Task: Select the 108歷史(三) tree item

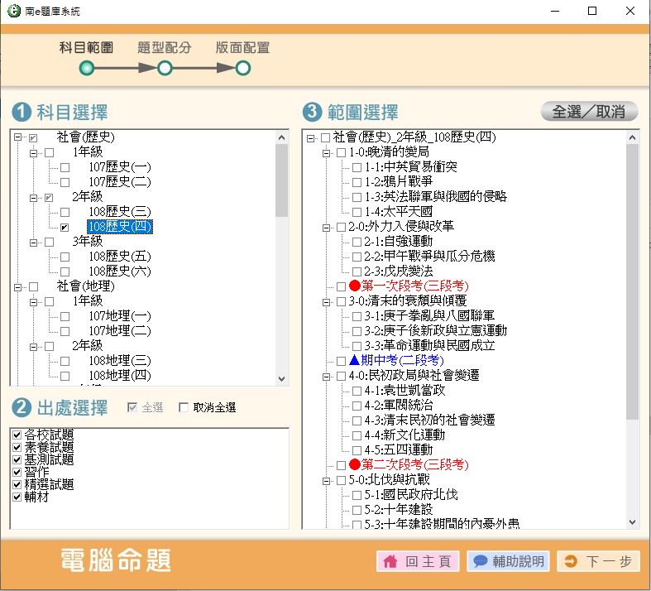Action: tap(120, 211)
